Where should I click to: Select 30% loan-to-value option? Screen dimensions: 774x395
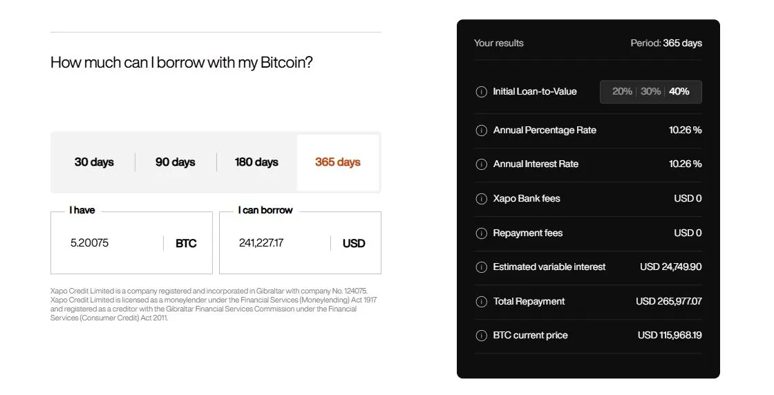tap(650, 92)
